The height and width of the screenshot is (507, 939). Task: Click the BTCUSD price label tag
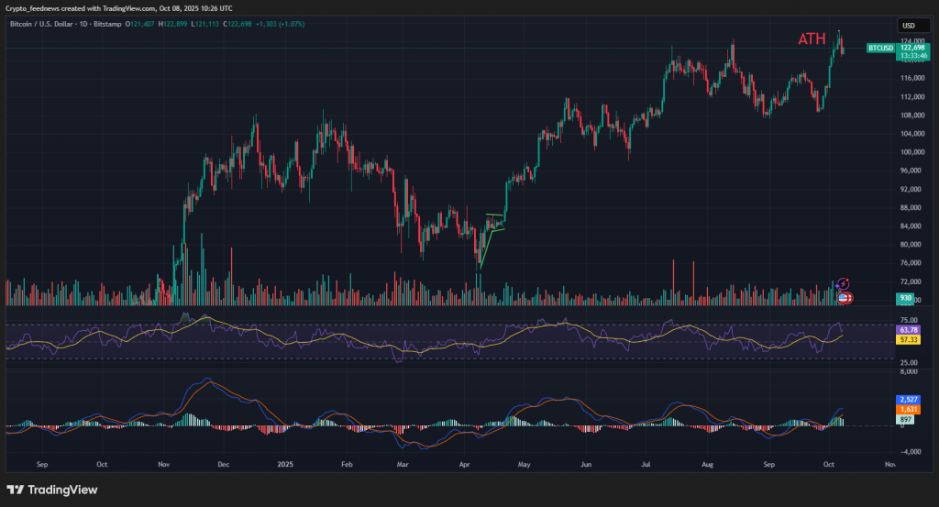[880, 48]
